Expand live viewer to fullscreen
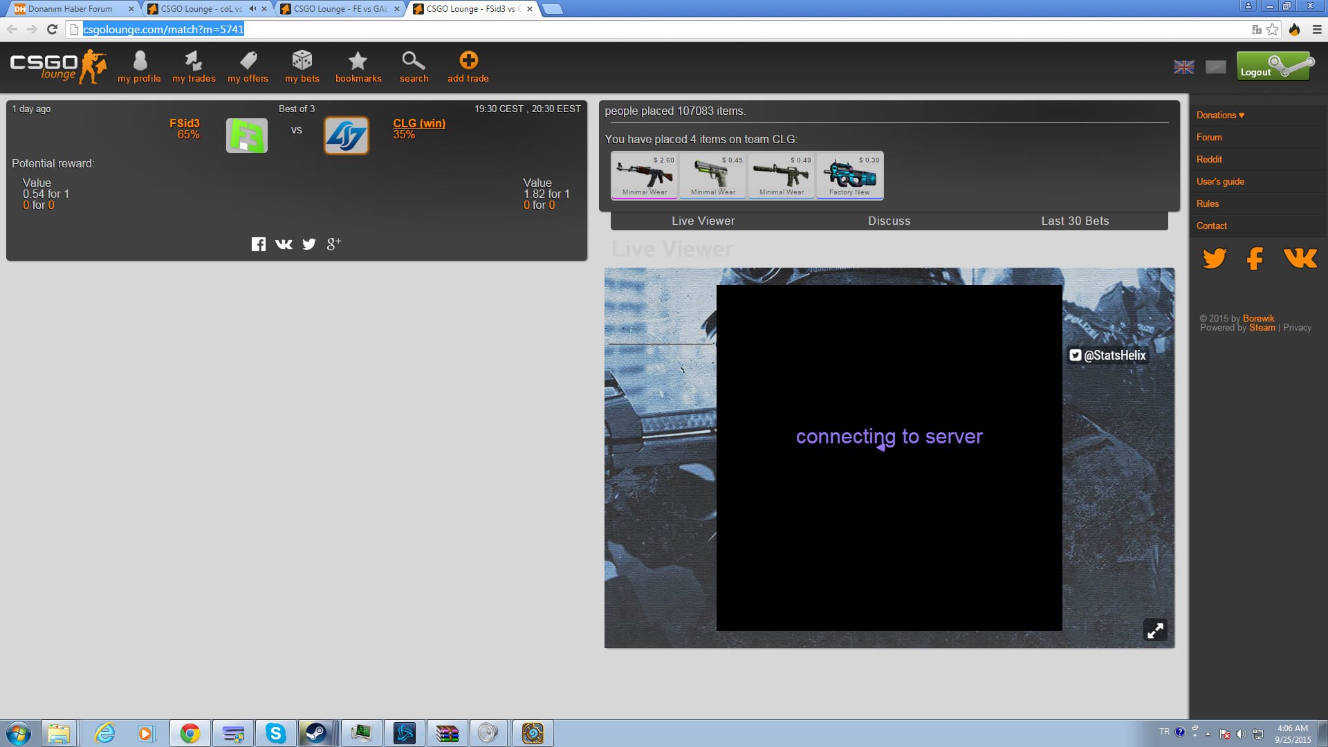 coord(1155,630)
